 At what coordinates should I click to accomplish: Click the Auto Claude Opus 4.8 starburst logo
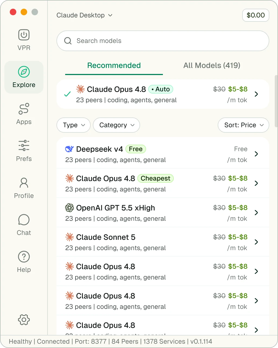[80, 89]
